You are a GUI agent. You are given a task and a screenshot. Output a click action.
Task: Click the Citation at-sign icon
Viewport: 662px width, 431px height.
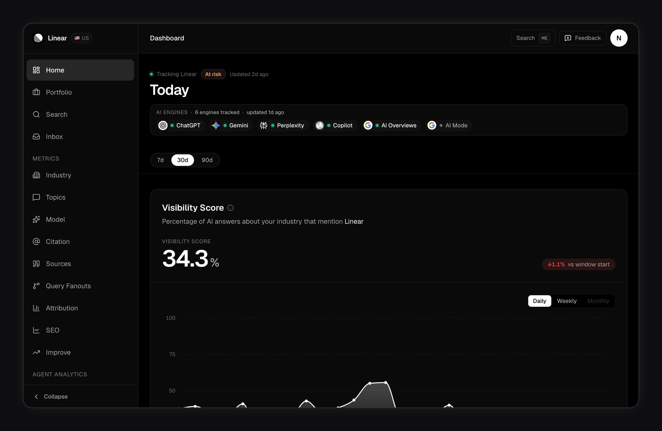pyautogui.click(x=36, y=242)
